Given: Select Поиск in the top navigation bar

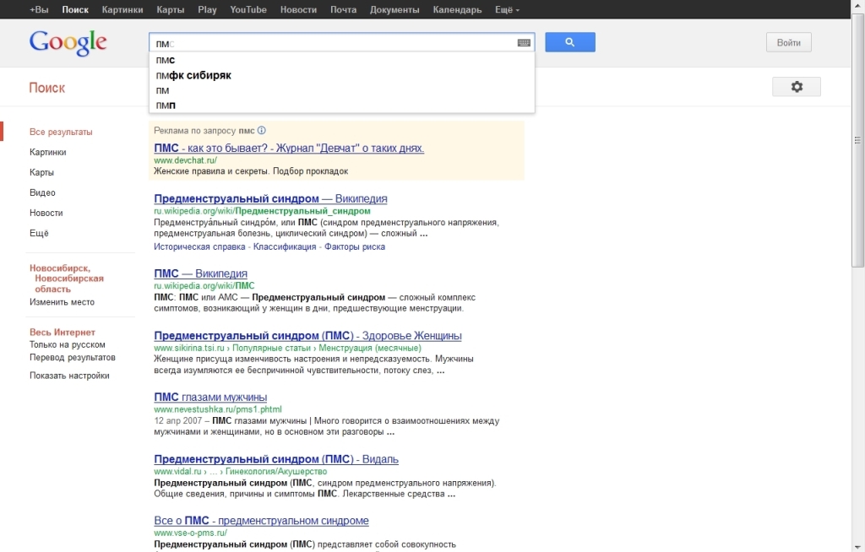Looking at the screenshot, I should (x=75, y=9).
